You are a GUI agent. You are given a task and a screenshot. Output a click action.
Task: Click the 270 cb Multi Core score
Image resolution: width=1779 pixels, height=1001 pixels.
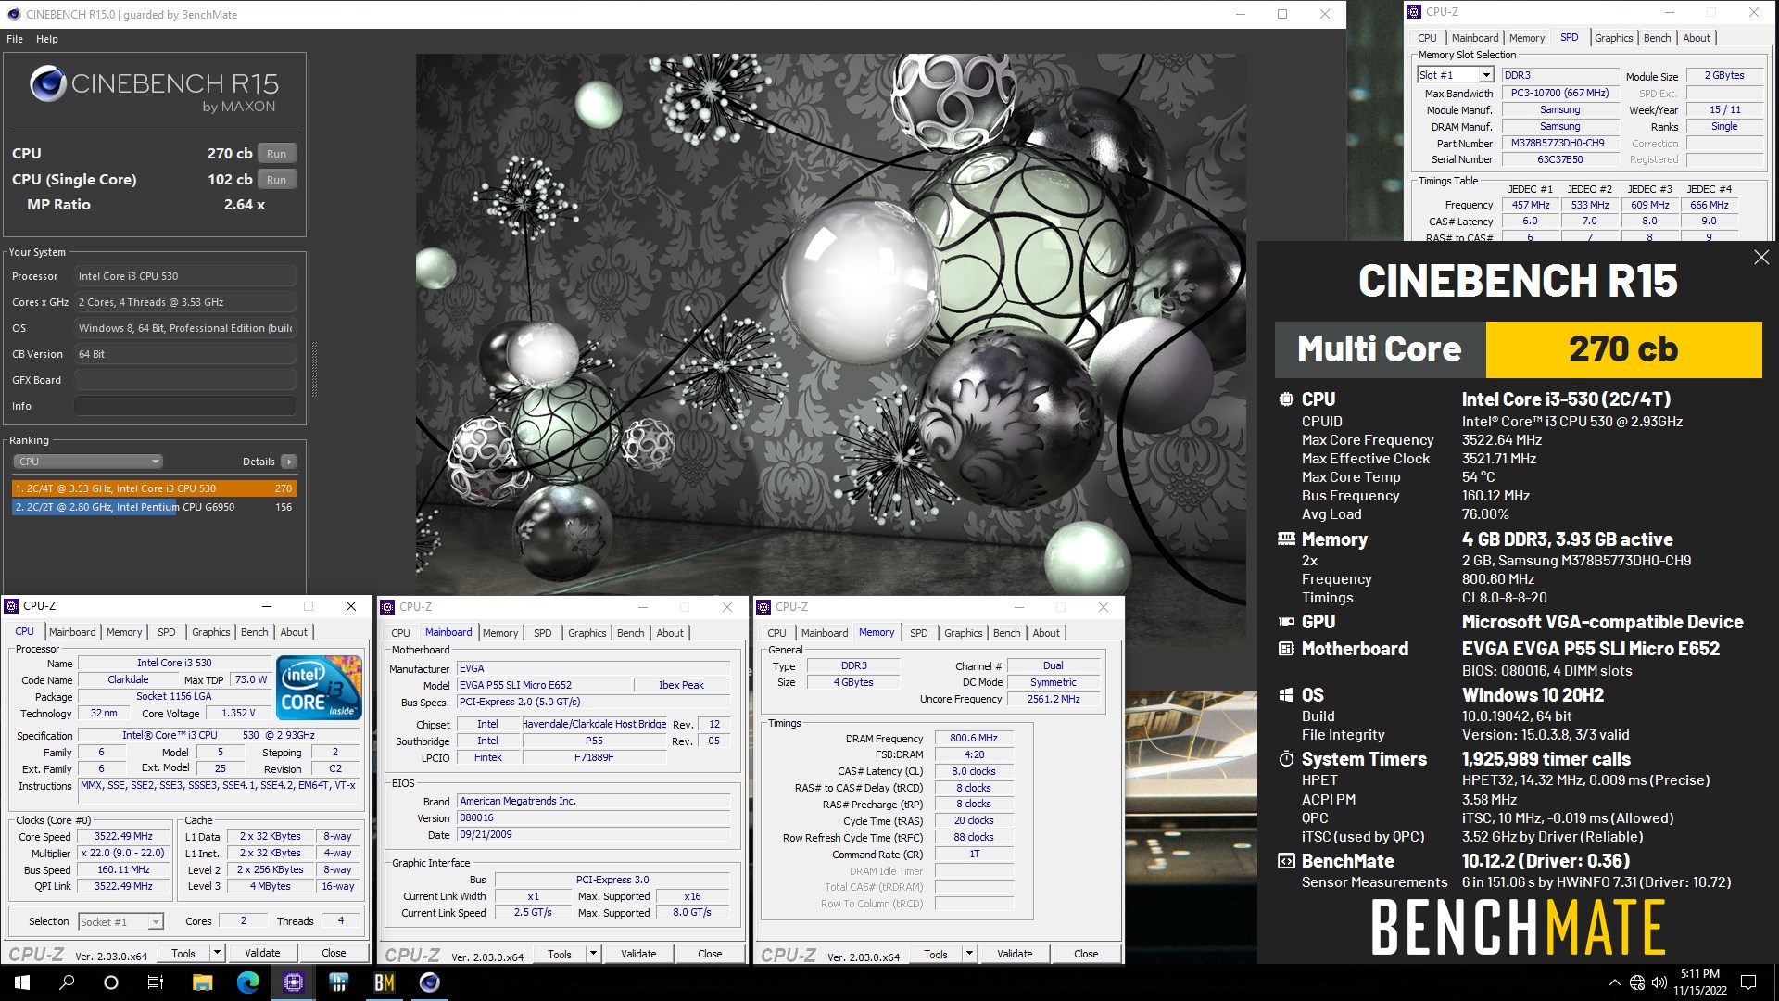(1623, 349)
